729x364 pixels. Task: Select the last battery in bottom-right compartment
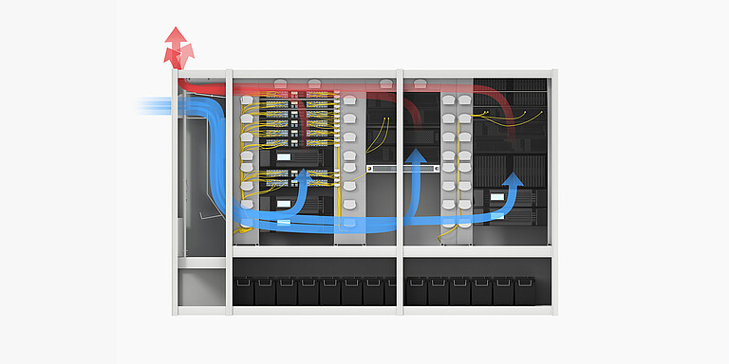(524, 291)
